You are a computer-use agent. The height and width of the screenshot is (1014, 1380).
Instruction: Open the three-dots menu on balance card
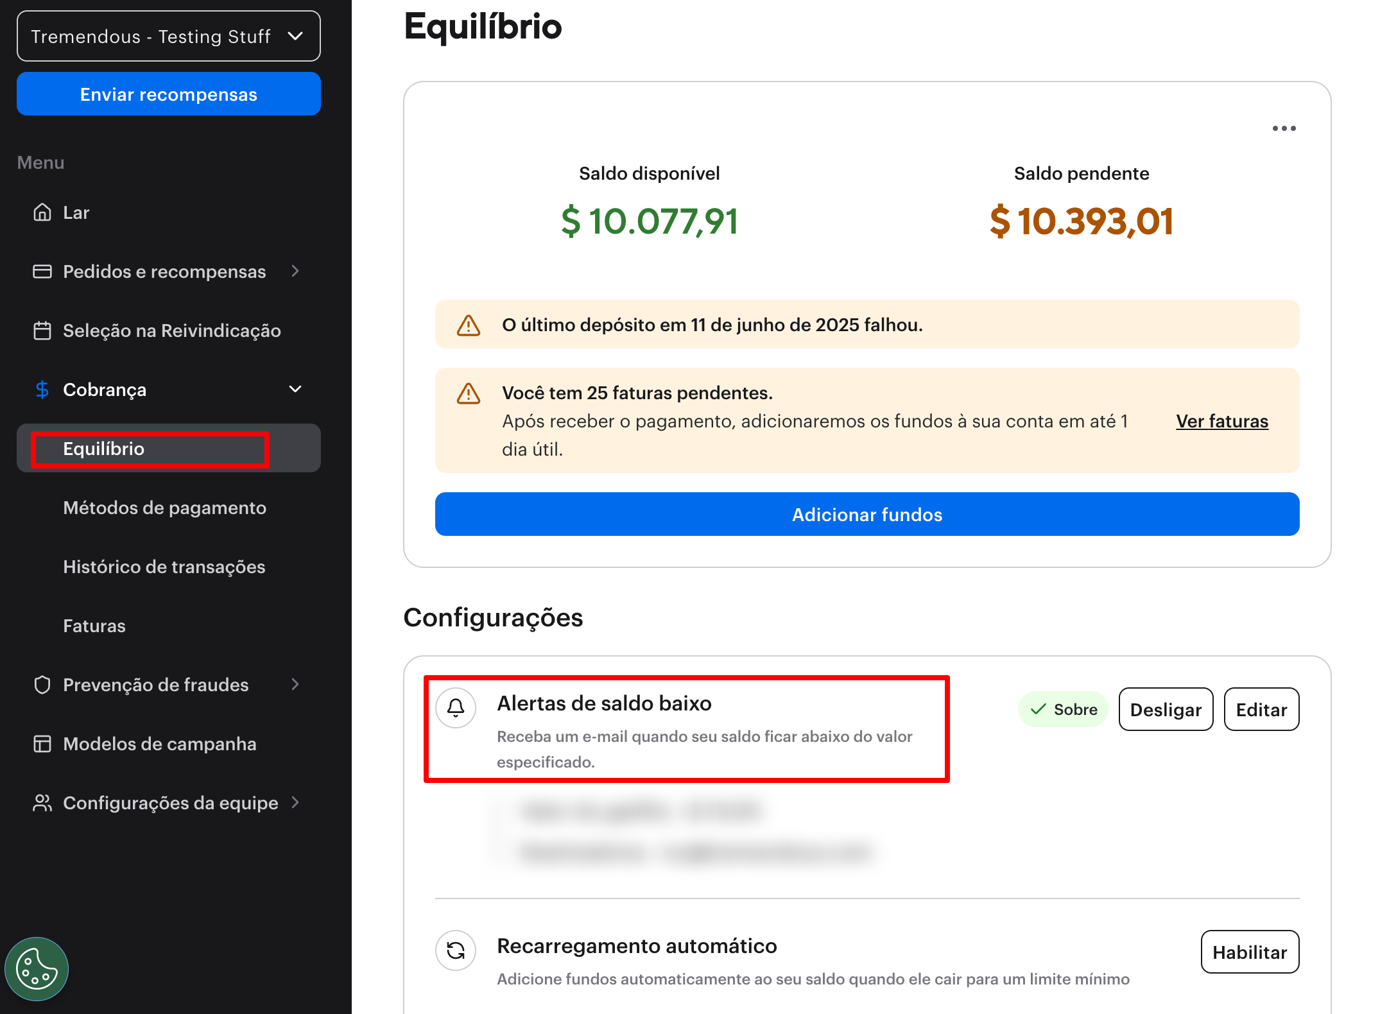coord(1284,128)
